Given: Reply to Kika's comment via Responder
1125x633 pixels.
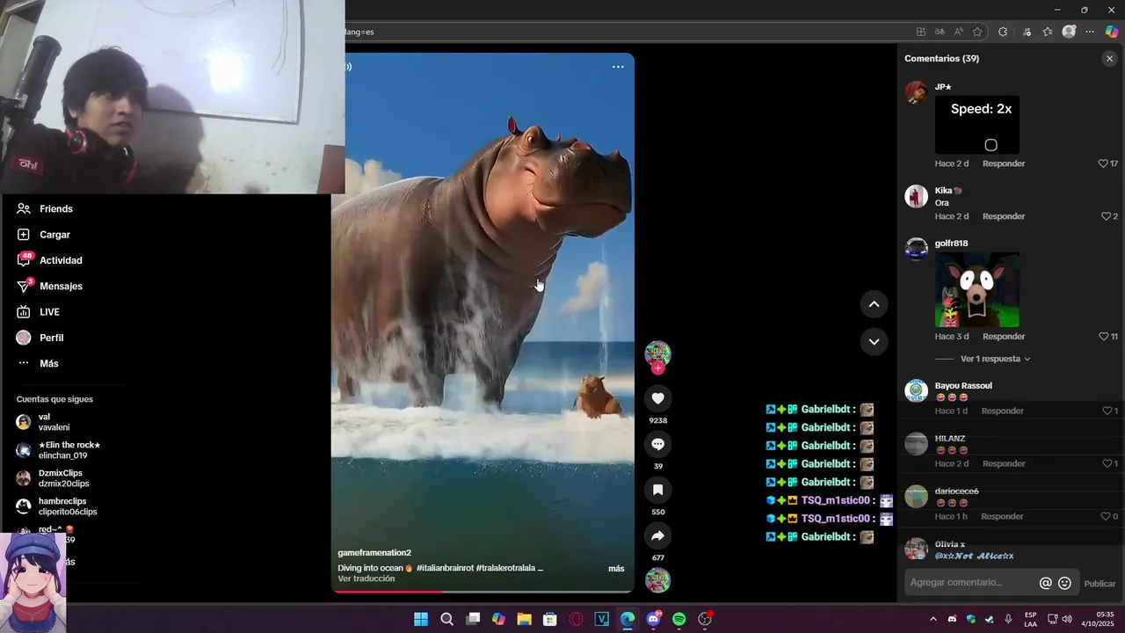Looking at the screenshot, I should [x=1004, y=216].
